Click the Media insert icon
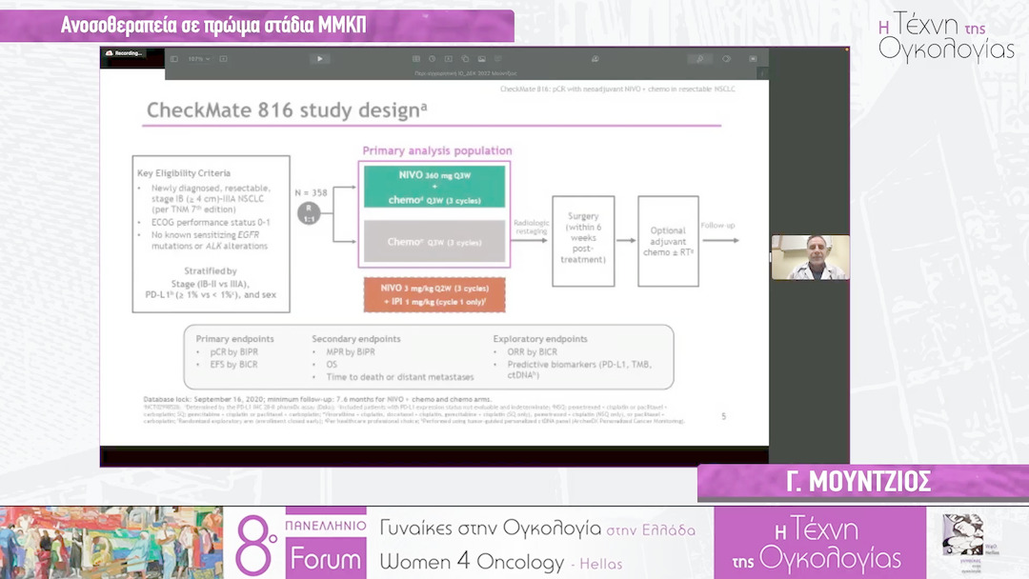Screen dimensions: 1029x579 tap(481, 59)
